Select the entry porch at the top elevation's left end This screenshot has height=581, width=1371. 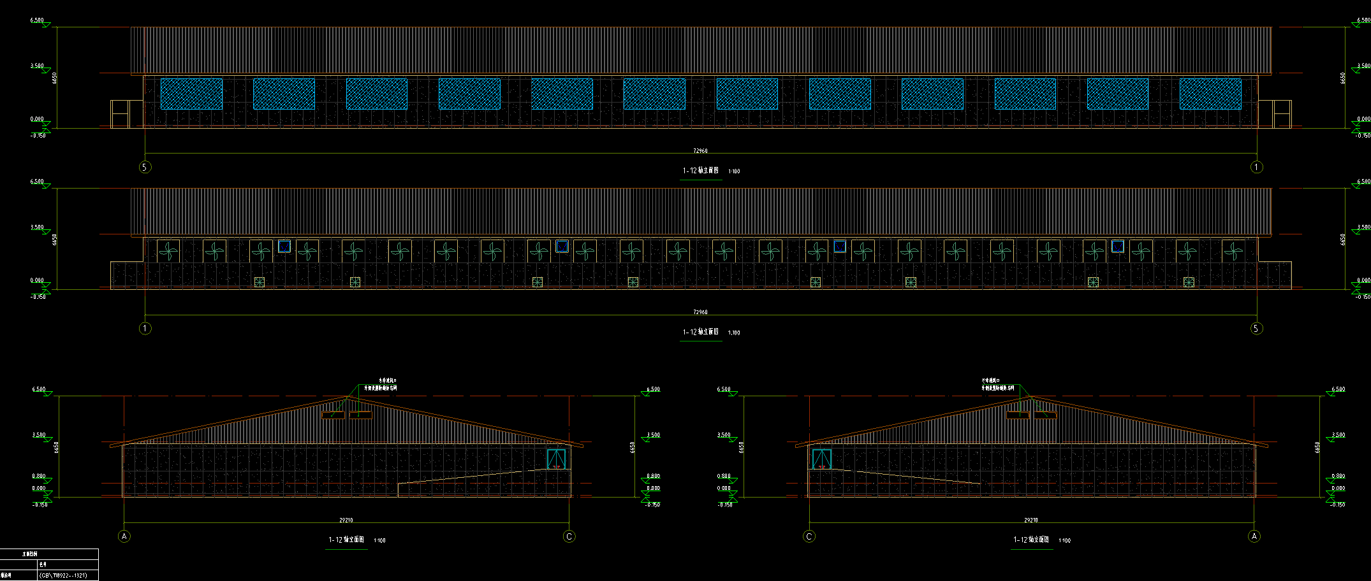pyautogui.click(x=121, y=114)
